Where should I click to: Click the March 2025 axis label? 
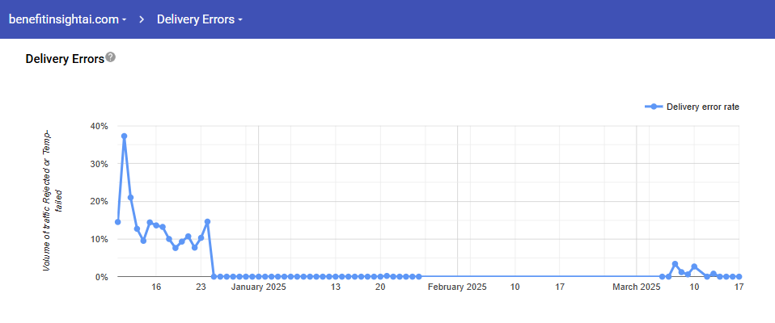637,287
